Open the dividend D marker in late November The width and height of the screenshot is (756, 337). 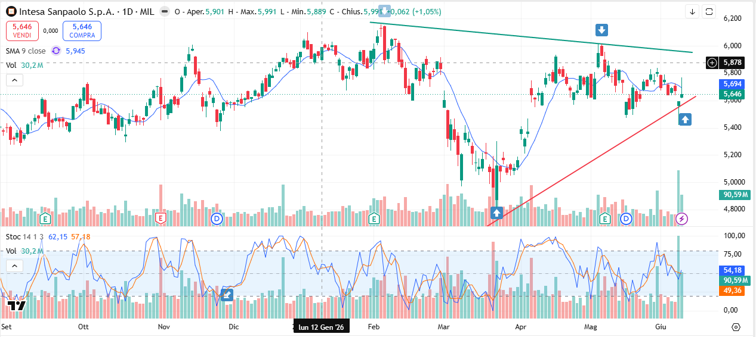pos(217,219)
